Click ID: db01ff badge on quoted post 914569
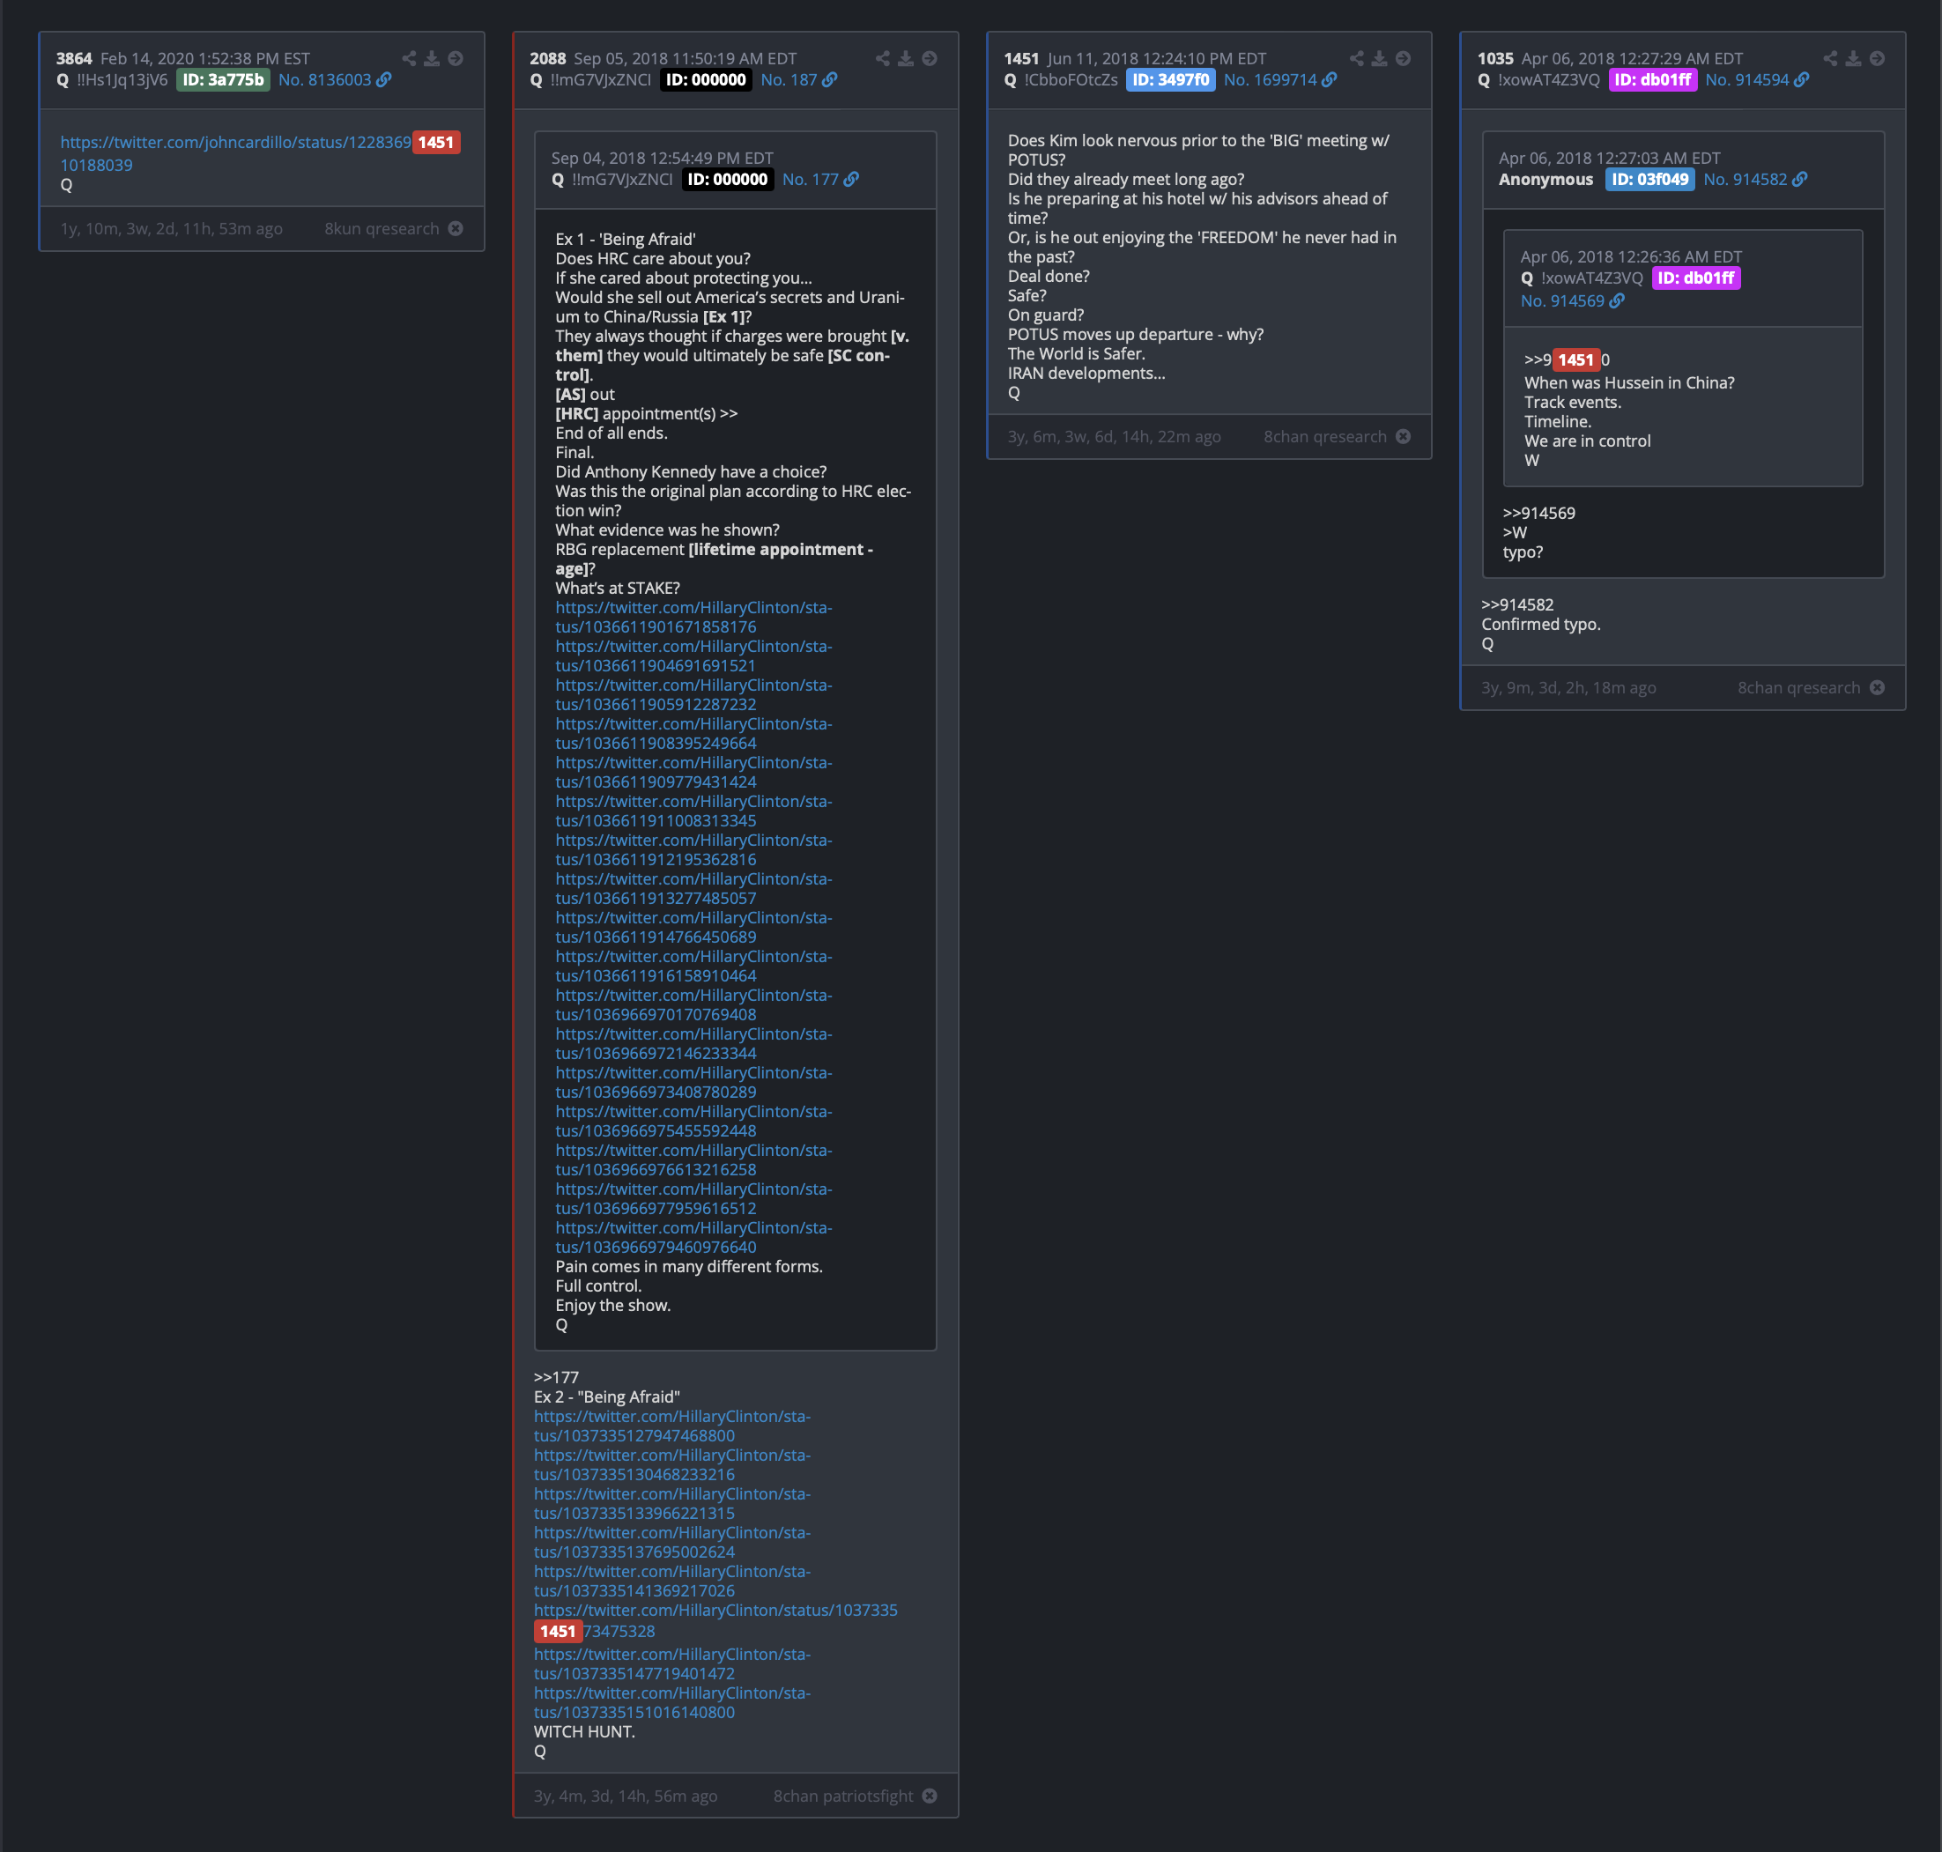The image size is (1942, 1852). [x=1696, y=278]
